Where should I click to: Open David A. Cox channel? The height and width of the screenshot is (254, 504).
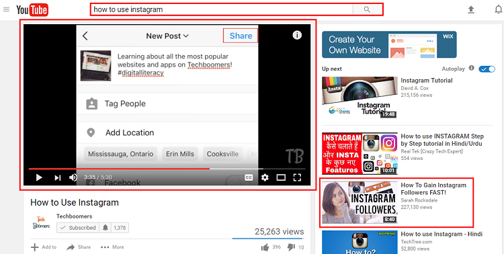point(415,88)
